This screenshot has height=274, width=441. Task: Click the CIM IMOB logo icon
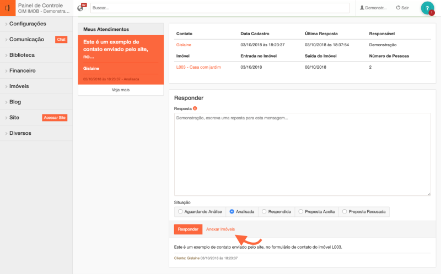(x=8, y=8)
